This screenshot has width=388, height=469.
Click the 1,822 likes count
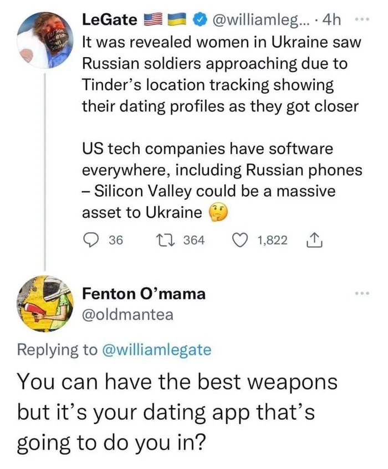(272, 240)
